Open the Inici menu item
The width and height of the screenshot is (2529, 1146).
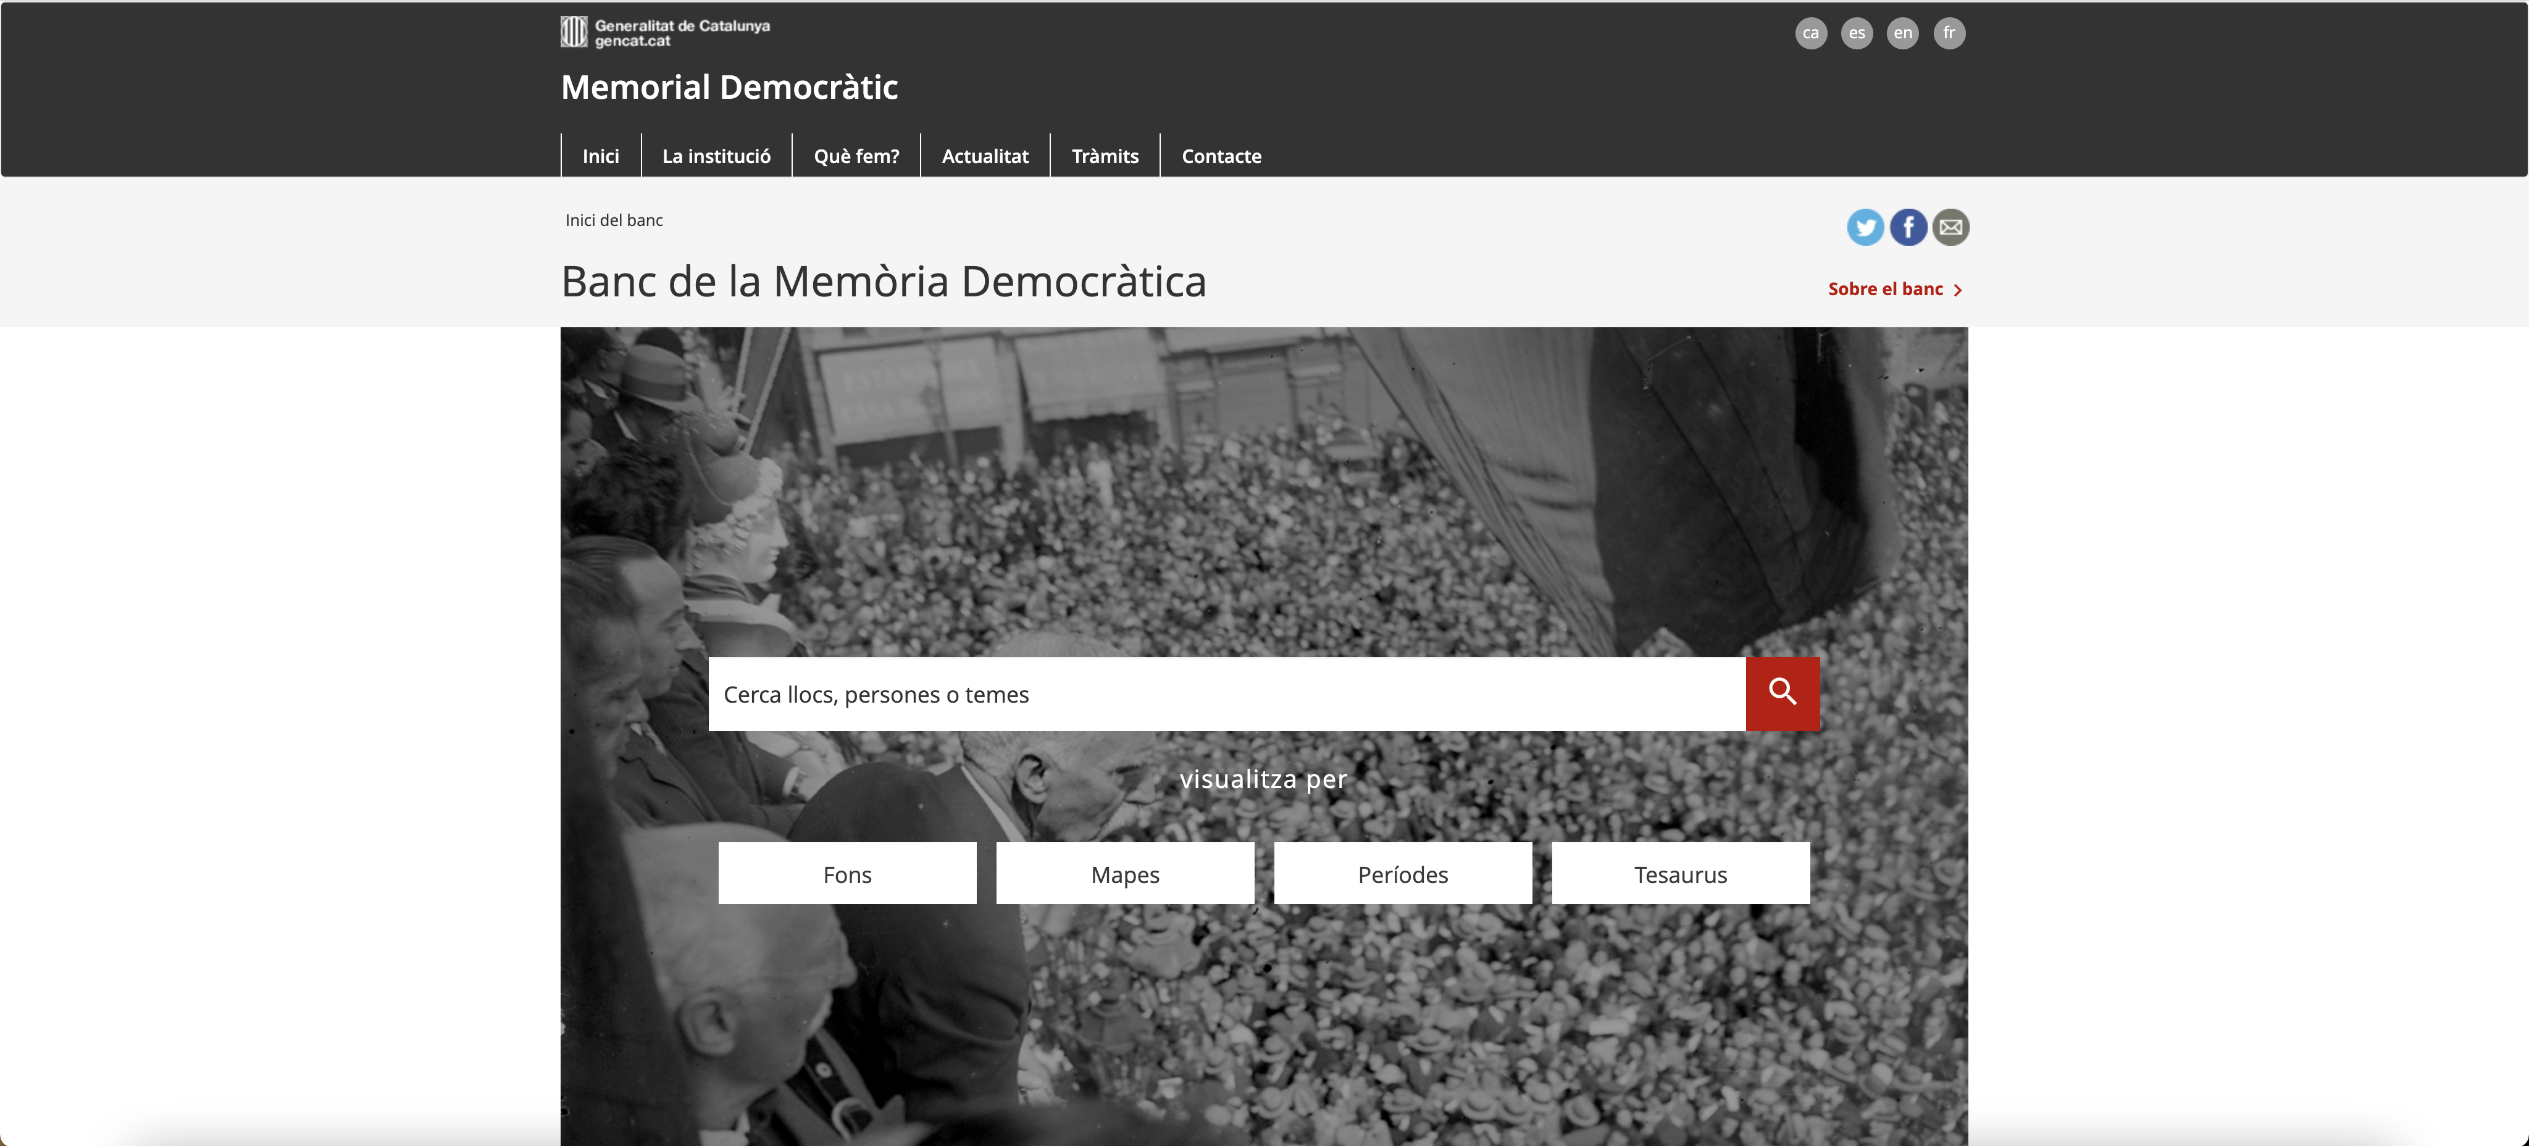[601, 155]
